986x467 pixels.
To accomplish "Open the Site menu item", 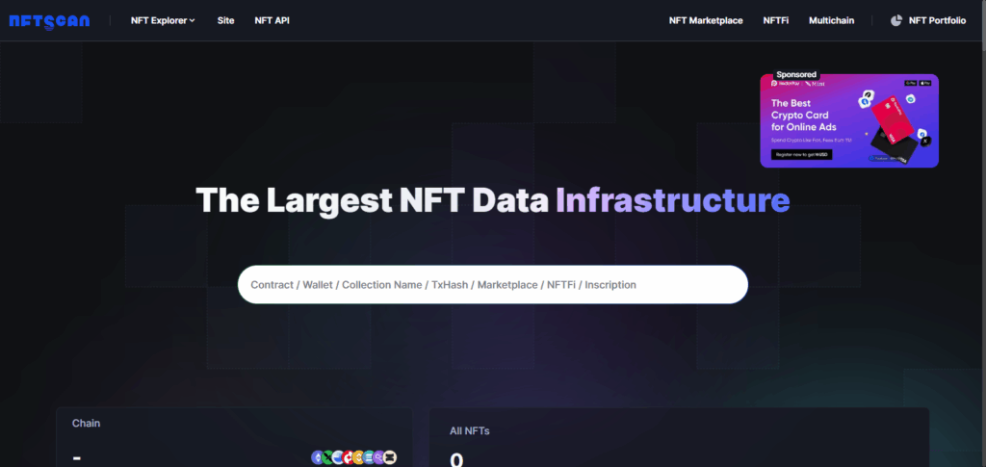I will 225,21.
